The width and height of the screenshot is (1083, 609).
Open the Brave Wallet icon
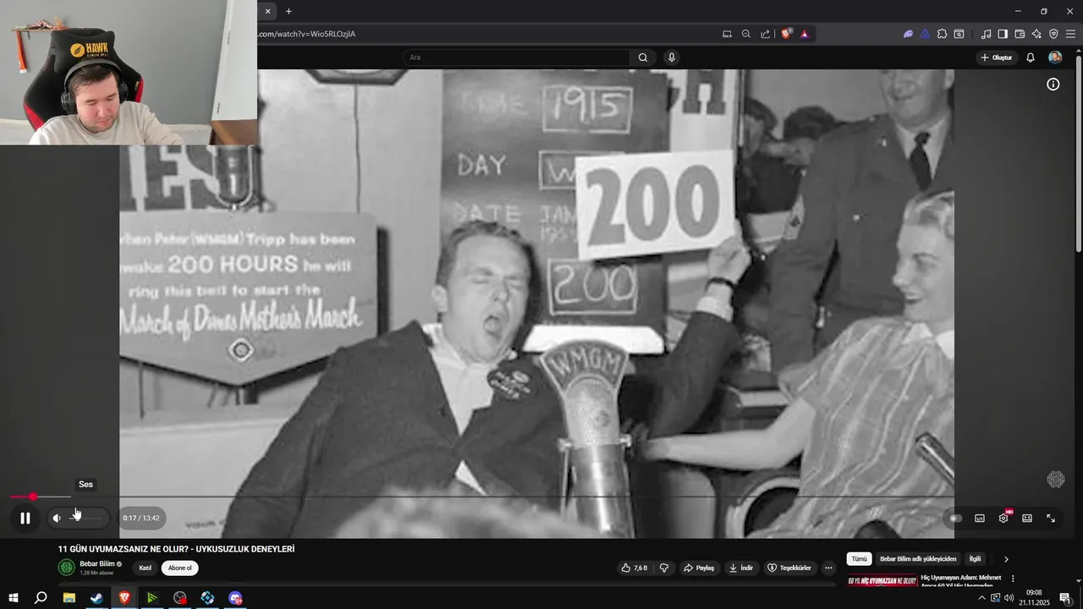(x=1020, y=34)
